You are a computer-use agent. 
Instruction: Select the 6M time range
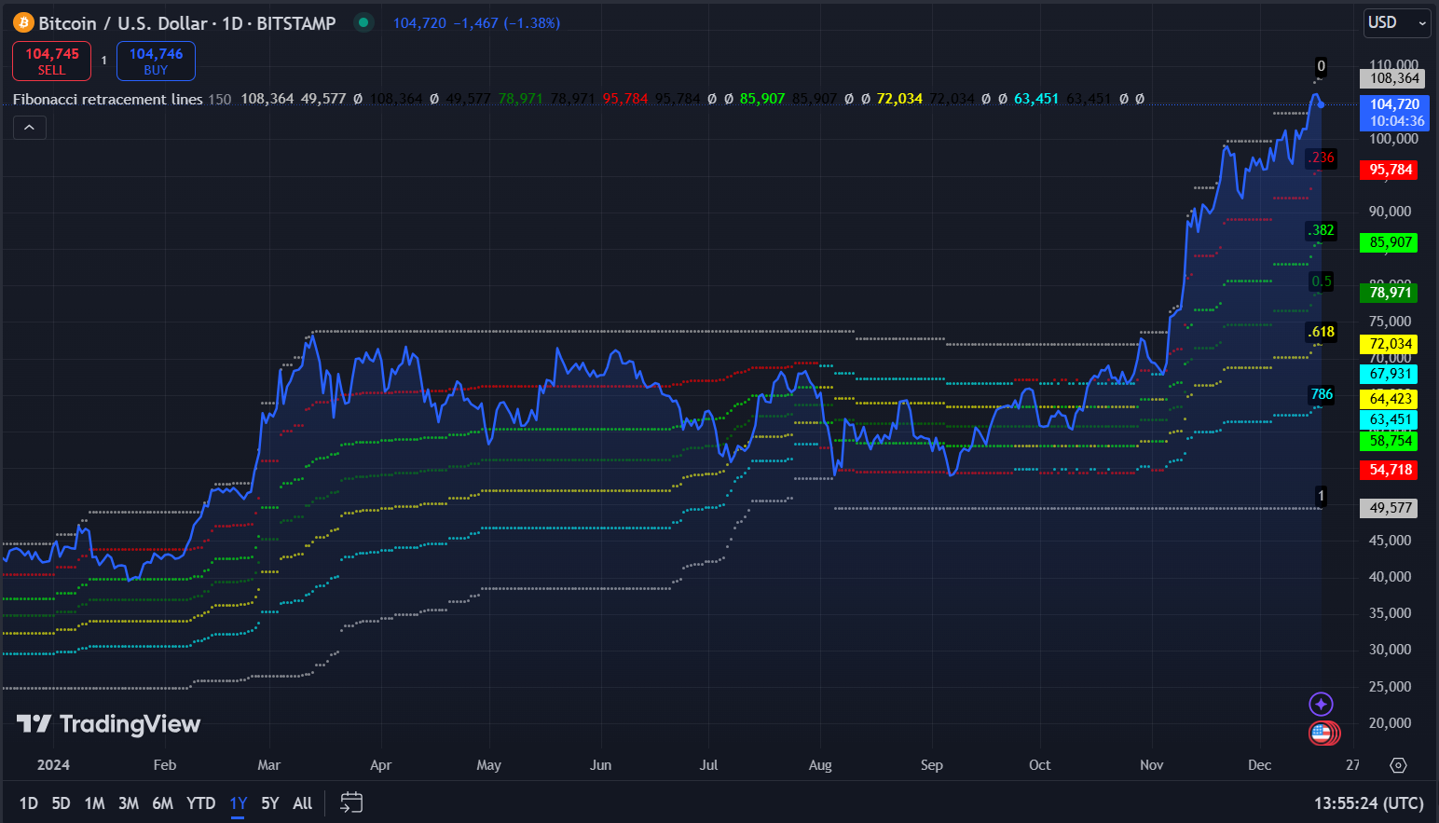163,803
